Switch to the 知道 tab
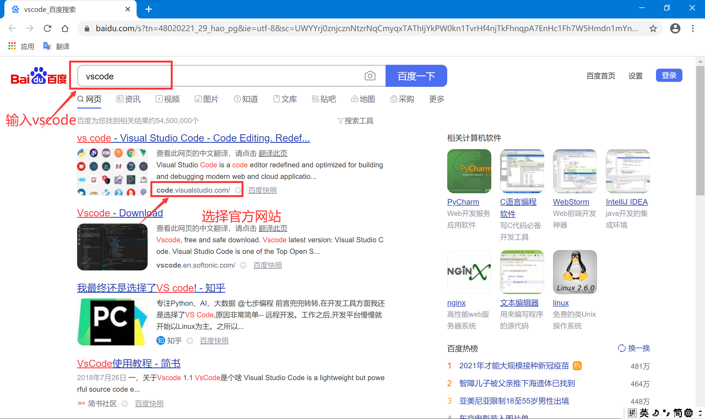 click(x=246, y=99)
